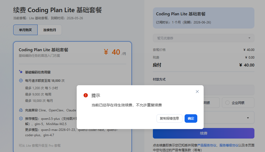The height and width of the screenshot is (152, 265).
Task: Click the 付款方式 heading
Action: coord(159,79)
